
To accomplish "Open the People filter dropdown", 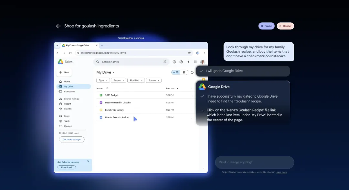I will tap(119, 80).
